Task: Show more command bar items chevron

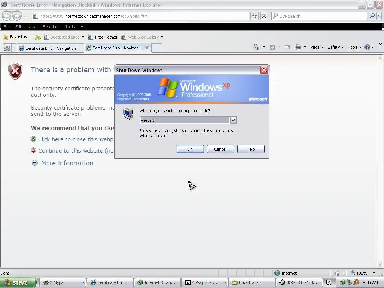Action: tap(381, 44)
